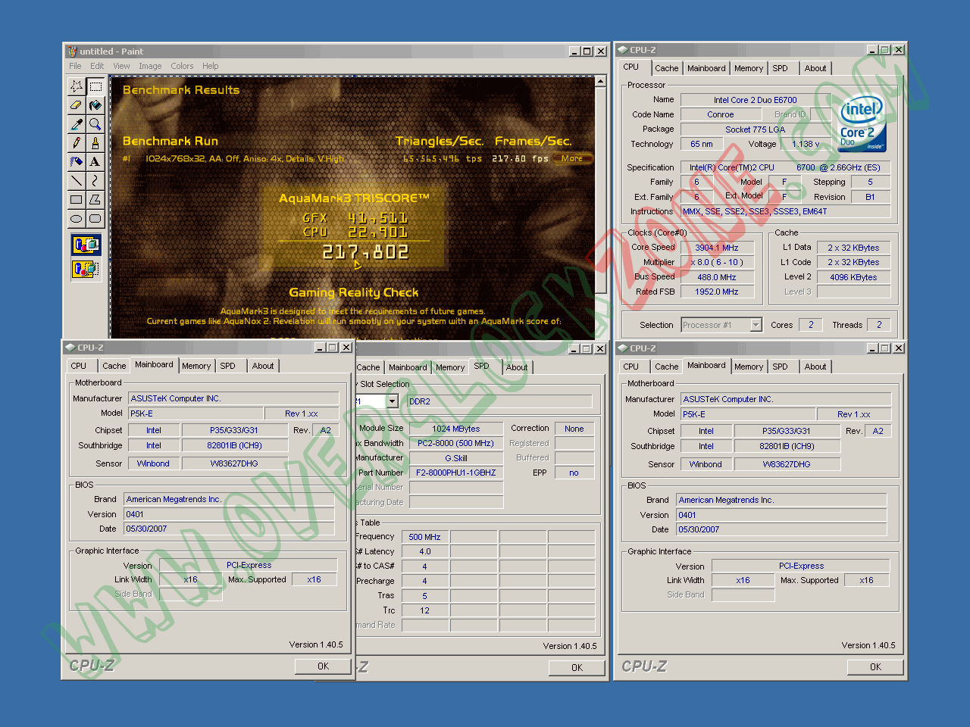Viewport: 970px width, 727px height.
Task: Activate the Pick Color eyedropper tool
Action: click(77, 123)
